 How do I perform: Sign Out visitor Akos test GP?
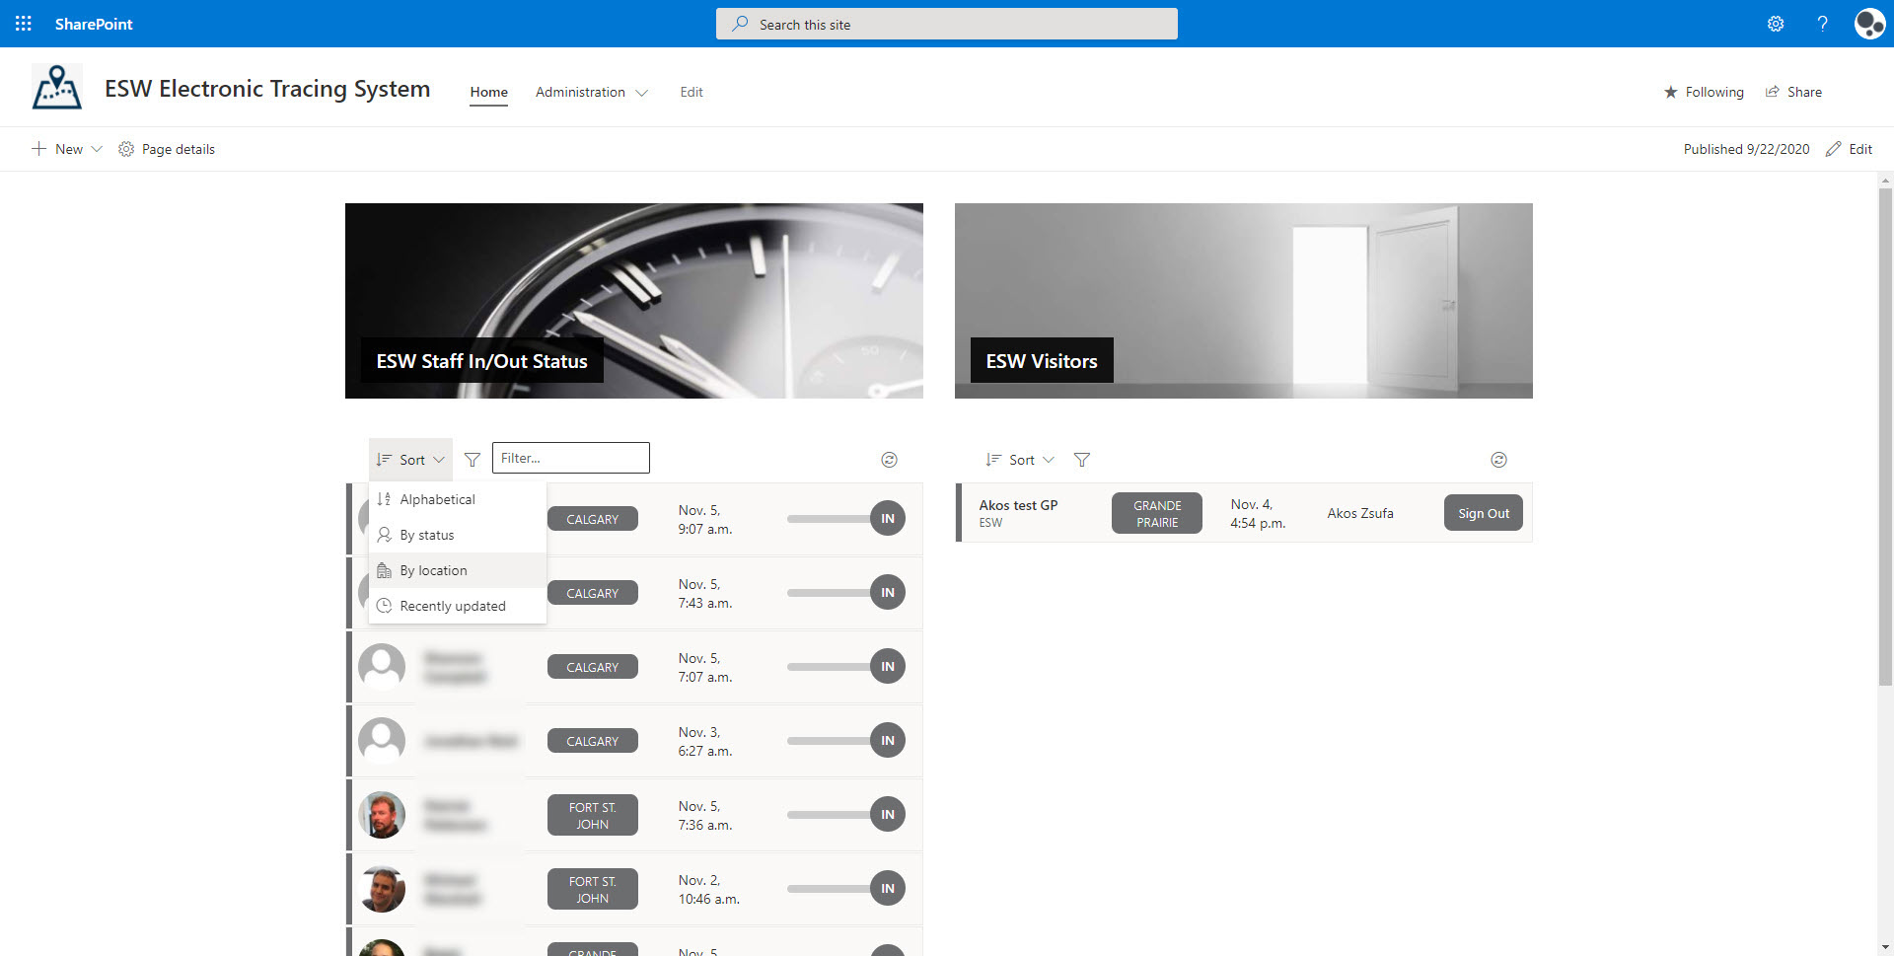pos(1483,513)
